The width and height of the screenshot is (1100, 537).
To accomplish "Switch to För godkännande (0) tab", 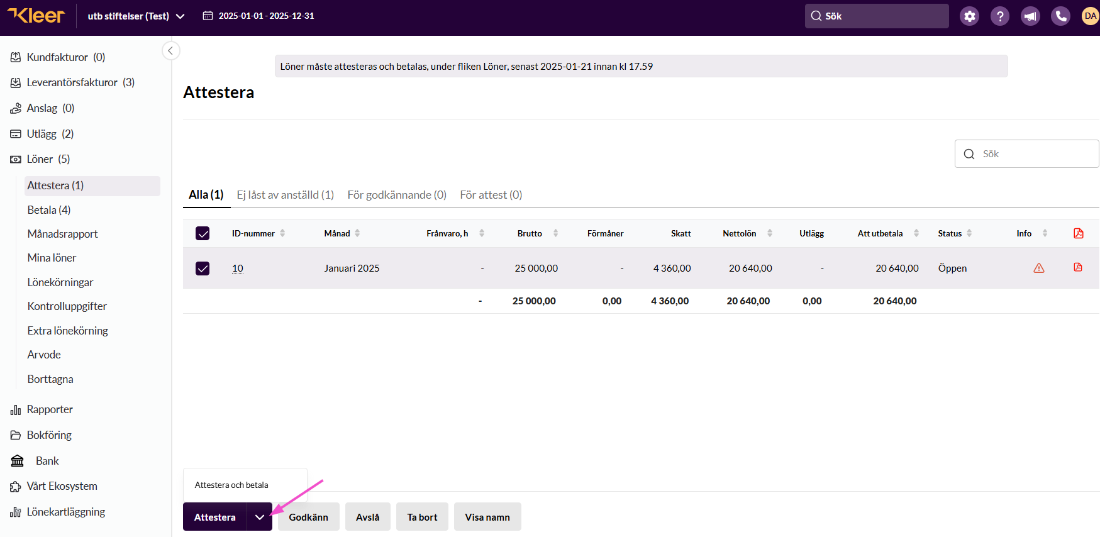I will pos(397,195).
